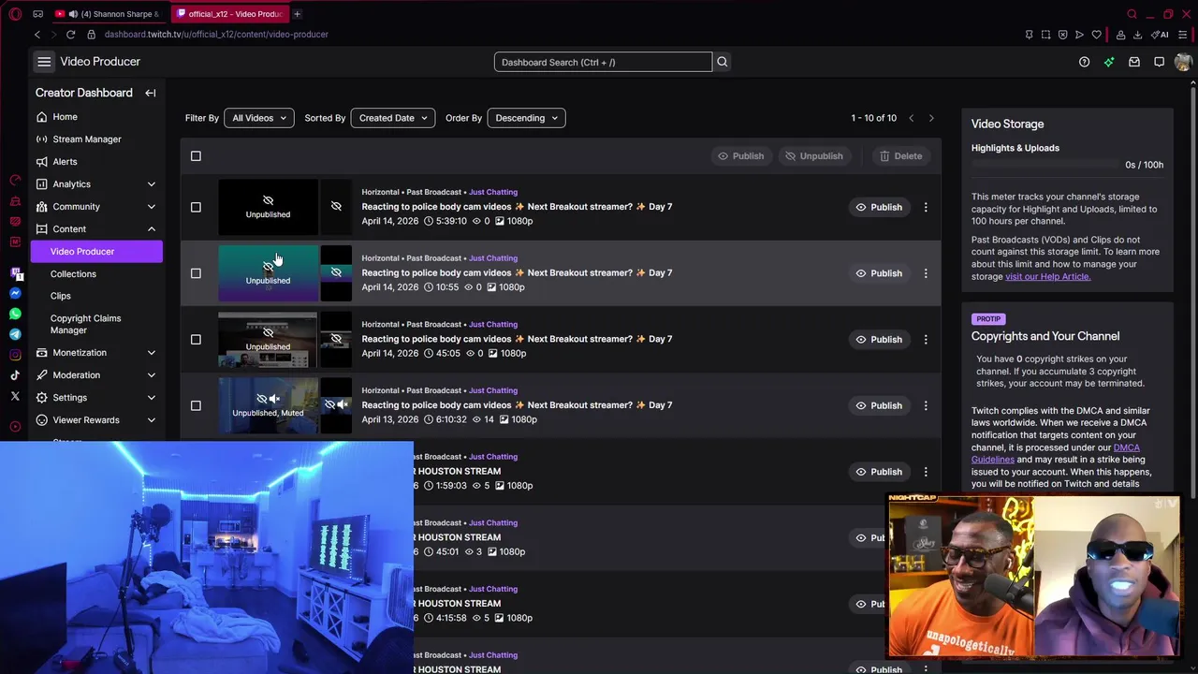Viewport: 1198px width, 674px height.
Task: Open more options for 10:55 video
Action: 926,273
